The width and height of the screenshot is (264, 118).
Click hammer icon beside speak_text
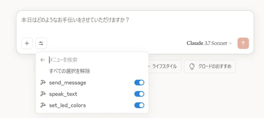pyautogui.click(x=43, y=94)
